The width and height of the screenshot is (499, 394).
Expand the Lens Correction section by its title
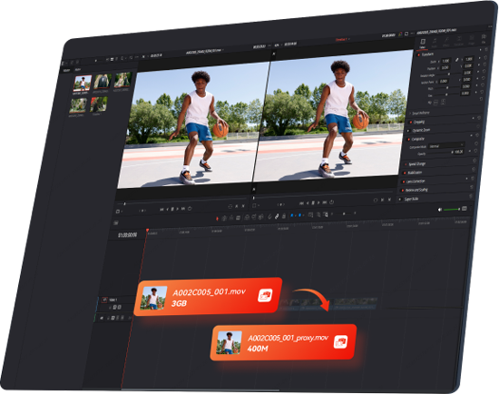[x=416, y=182]
